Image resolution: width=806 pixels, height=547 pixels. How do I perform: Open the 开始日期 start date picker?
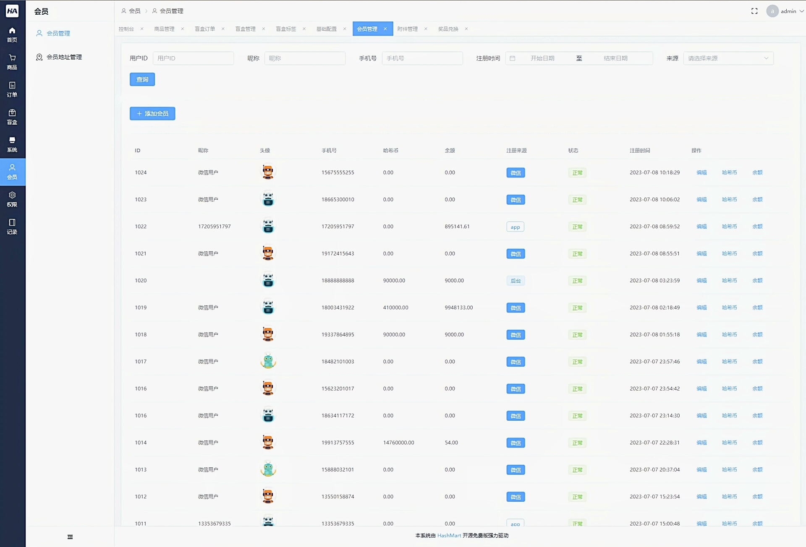tap(542, 58)
